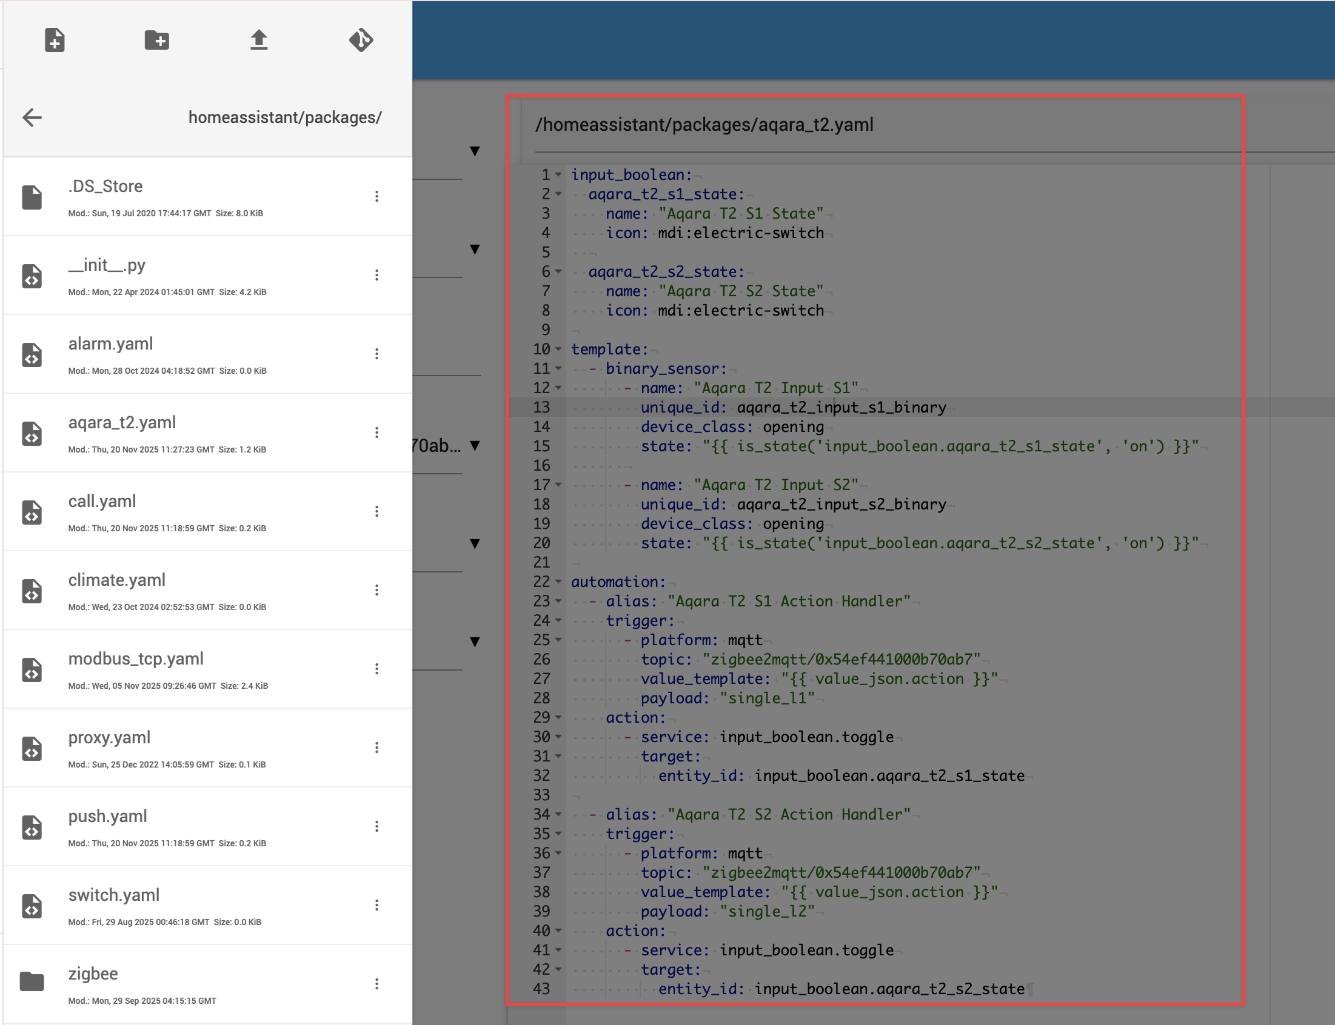Click the new folder icon

[156, 40]
